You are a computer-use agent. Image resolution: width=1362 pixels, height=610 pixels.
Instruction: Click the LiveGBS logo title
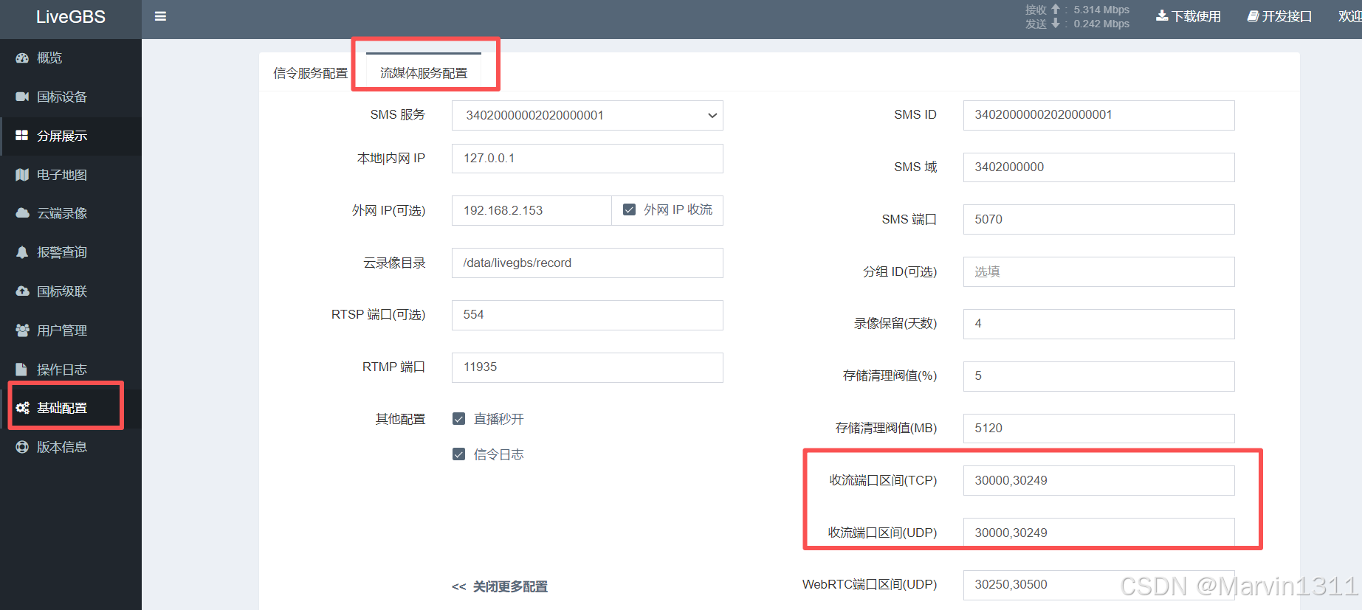point(71,17)
